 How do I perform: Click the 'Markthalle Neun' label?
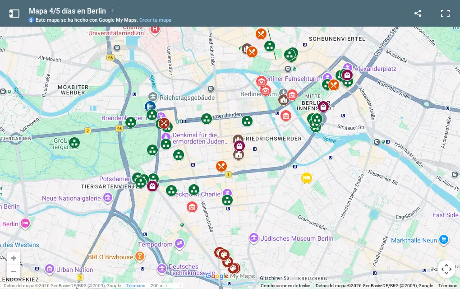coord(414,240)
